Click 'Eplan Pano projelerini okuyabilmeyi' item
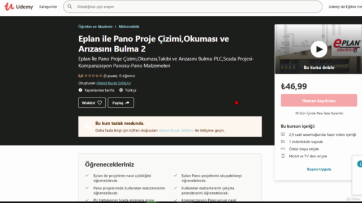 tap(212, 178)
